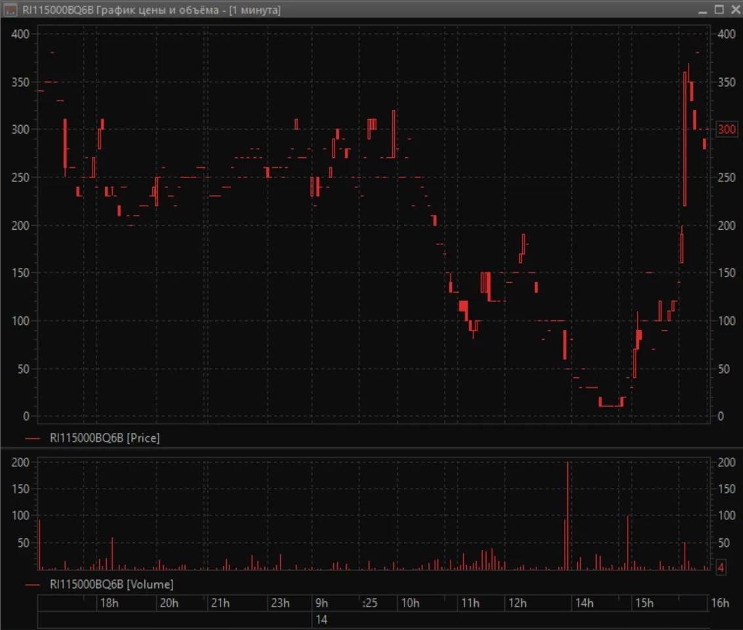Click the 400 label on the left price axis
This screenshot has width=743, height=630.
tap(20, 34)
